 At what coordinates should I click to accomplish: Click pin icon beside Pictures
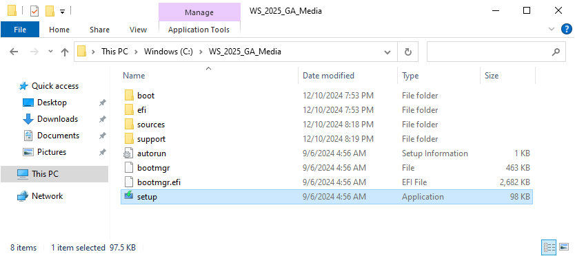[x=103, y=152]
